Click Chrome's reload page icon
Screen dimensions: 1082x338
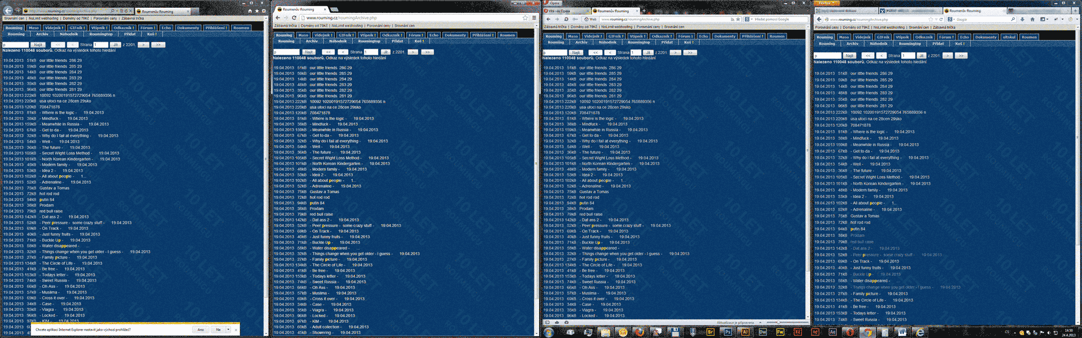pyautogui.click(x=294, y=17)
